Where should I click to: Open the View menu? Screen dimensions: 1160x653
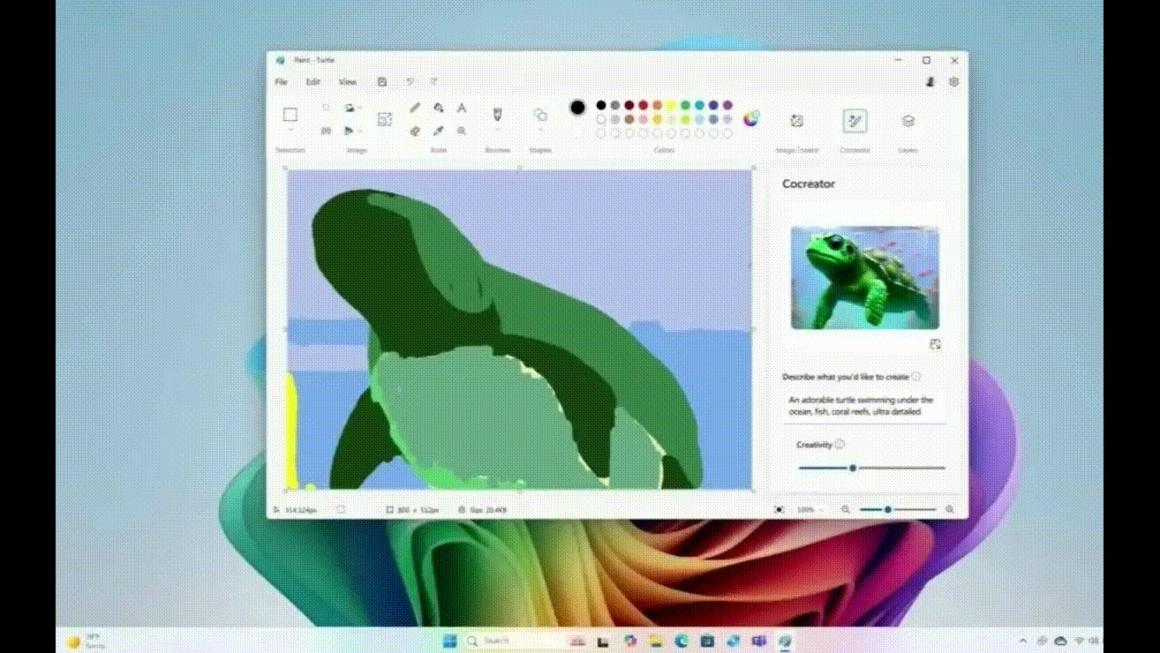coord(348,82)
